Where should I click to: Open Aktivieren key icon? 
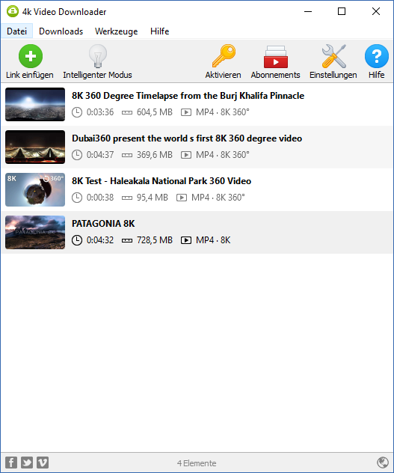pos(224,56)
